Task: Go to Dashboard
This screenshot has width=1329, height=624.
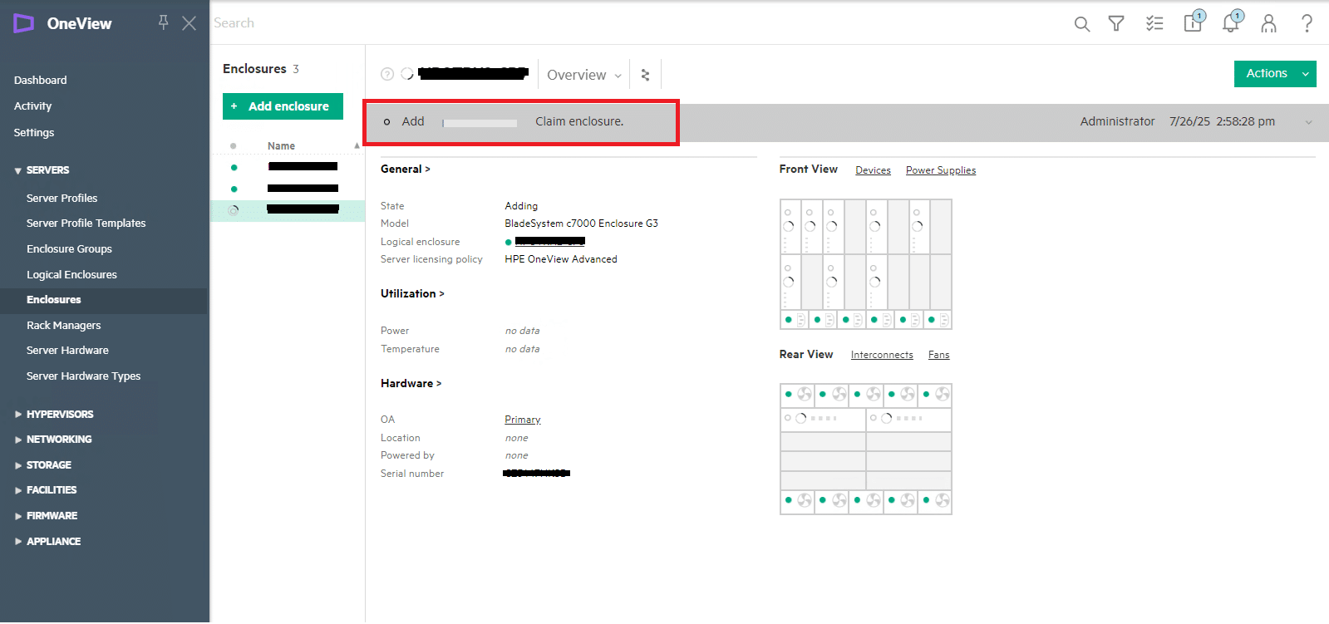Action: (x=40, y=80)
